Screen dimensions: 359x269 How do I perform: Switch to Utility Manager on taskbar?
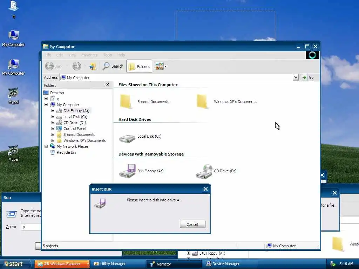(118, 264)
